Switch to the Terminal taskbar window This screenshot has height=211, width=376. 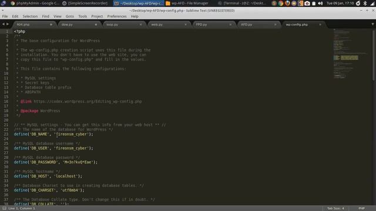click(241, 3)
